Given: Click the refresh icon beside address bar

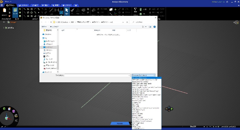Looking at the screenshot, I should 127,22.
